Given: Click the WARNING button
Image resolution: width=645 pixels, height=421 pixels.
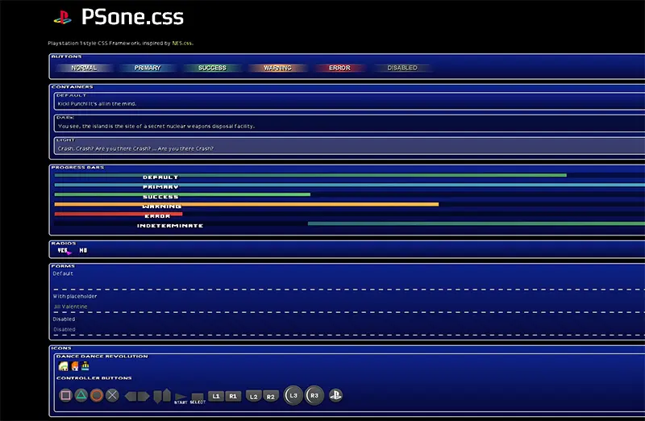Looking at the screenshot, I should [x=277, y=68].
